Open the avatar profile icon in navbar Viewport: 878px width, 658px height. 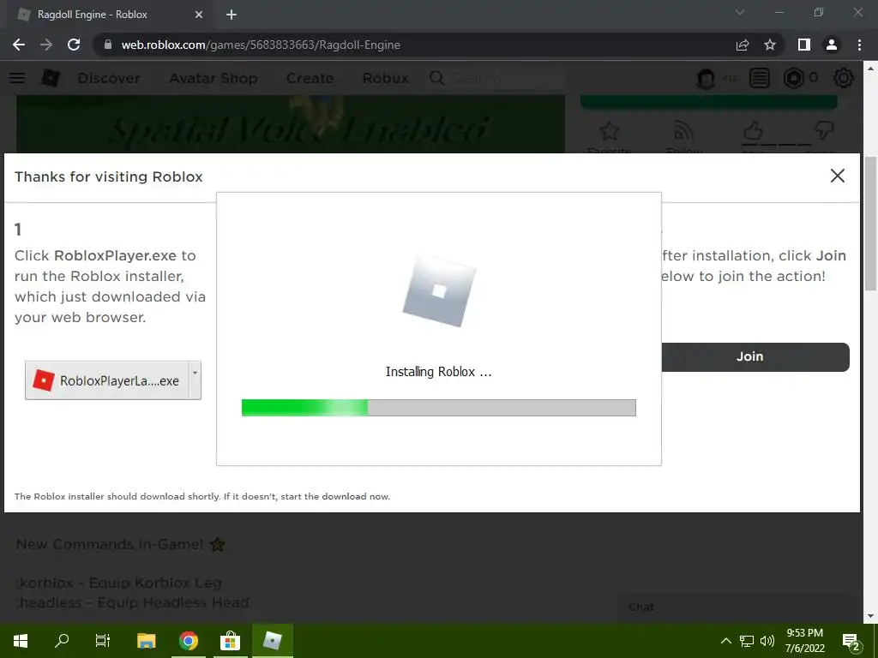click(x=706, y=78)
